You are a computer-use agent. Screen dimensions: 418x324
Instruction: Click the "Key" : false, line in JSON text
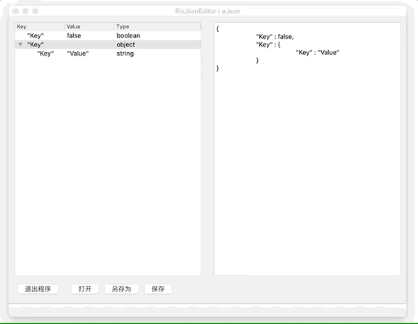[x=275, y=37]
